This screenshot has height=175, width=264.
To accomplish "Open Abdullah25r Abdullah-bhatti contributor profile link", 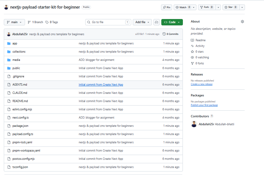I will tap(216, 124).
